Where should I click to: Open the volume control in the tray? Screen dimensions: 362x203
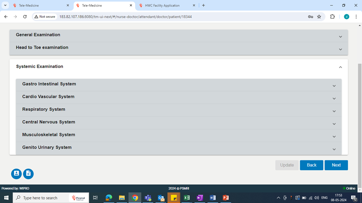pos(317,198)
